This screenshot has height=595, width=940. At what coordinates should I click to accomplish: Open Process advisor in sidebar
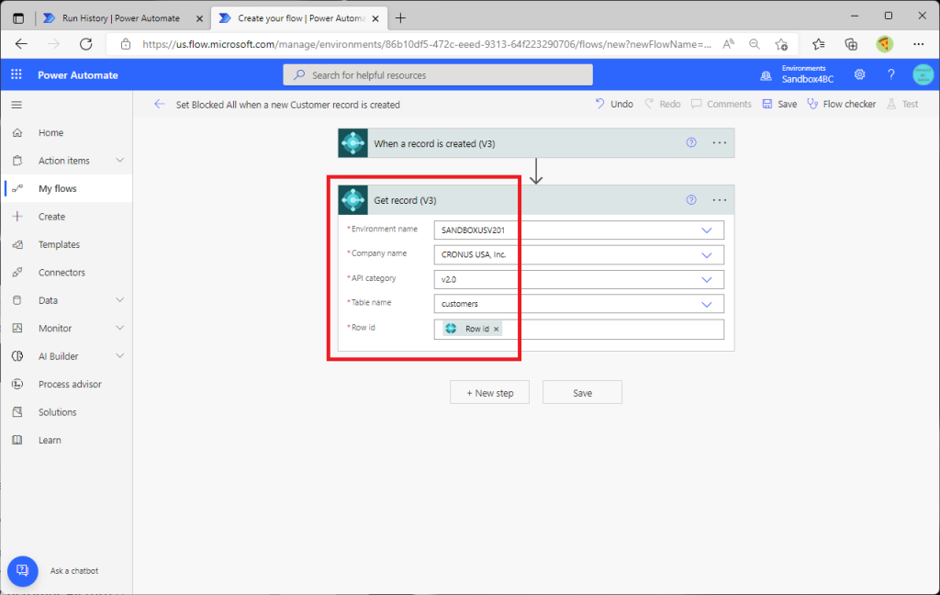tap(66, 384)
